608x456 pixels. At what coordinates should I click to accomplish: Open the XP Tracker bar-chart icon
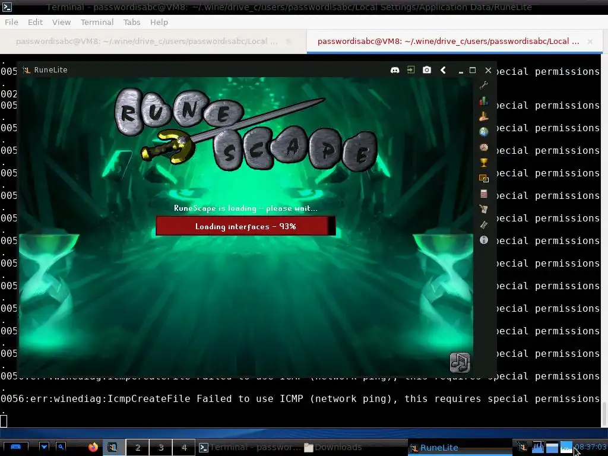coord(483,101)
